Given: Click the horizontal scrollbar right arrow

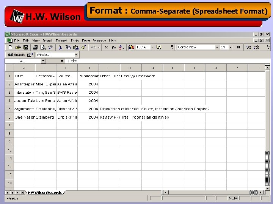Looking at the screenshot, I should click(260, 192).
